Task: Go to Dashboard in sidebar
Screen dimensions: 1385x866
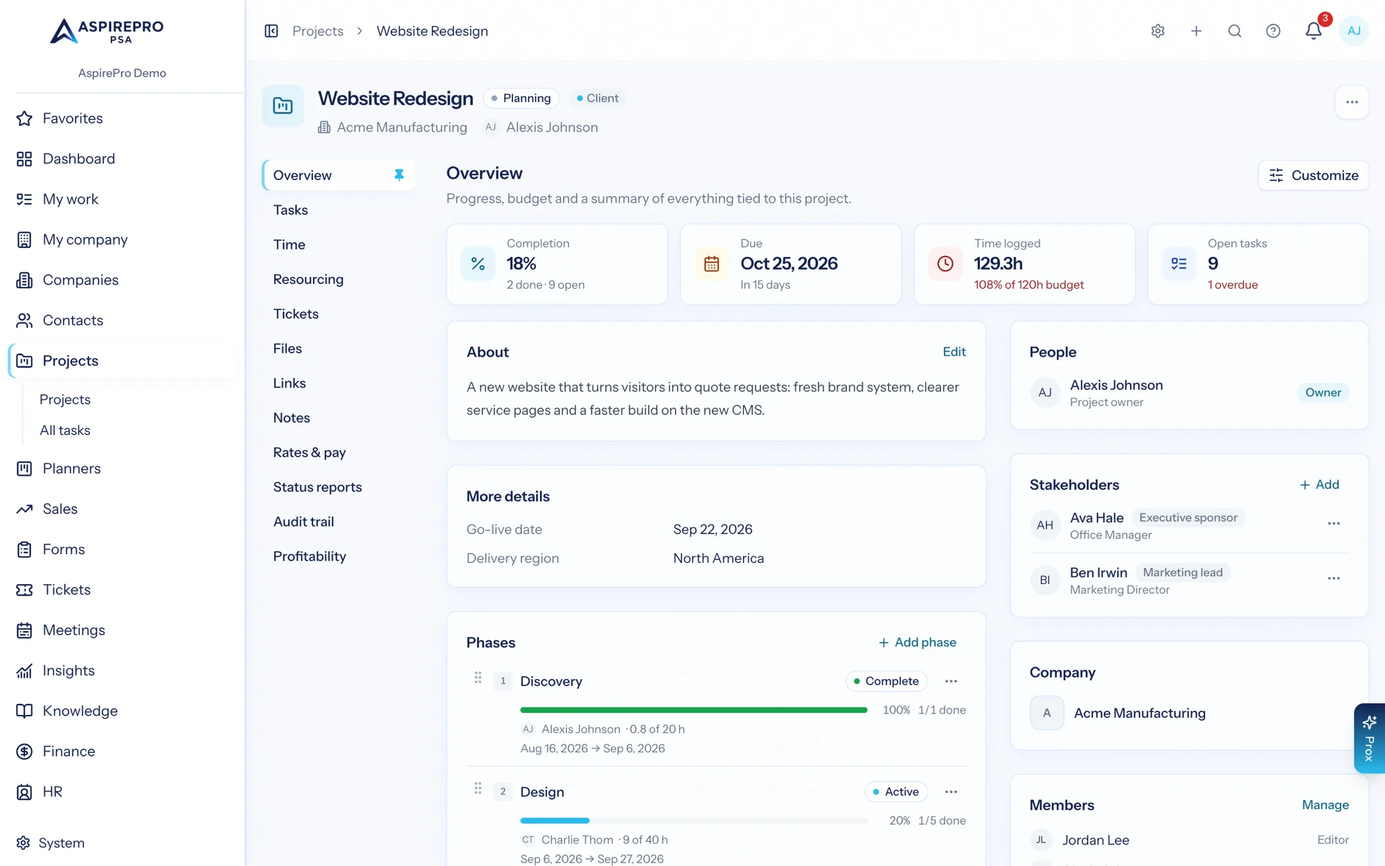Action: [122, 159]
